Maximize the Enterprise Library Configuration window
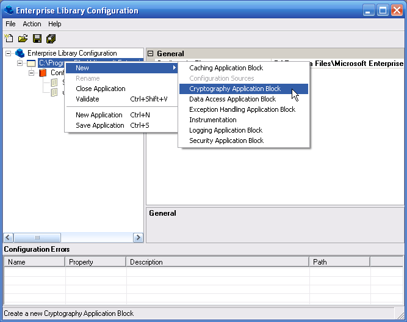 click(x=383, y=10)
